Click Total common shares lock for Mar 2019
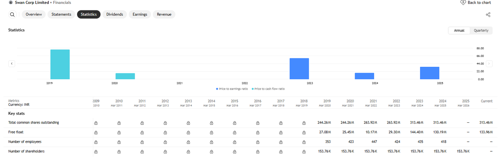Viewport: 500px width, 163px height. coord(304,123)
